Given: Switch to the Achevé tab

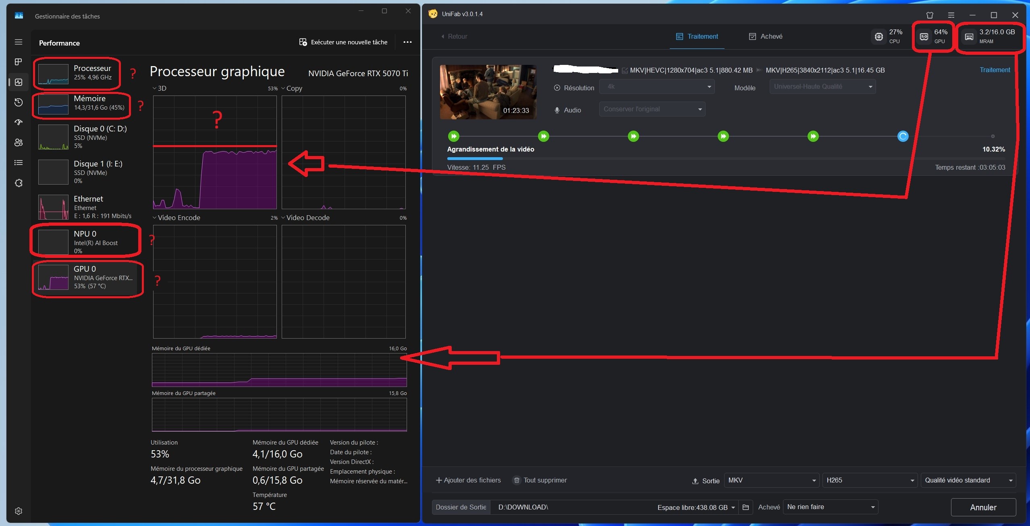Looking at the screenshot, I should [766, 36].
